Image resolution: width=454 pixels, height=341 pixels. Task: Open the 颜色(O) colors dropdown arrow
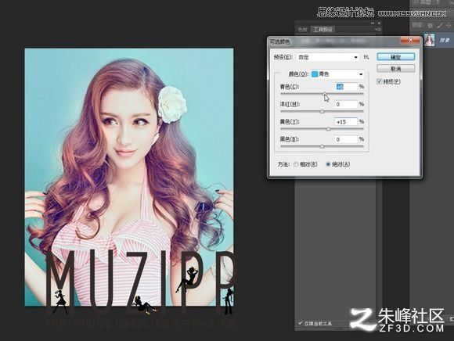point(361,74)
